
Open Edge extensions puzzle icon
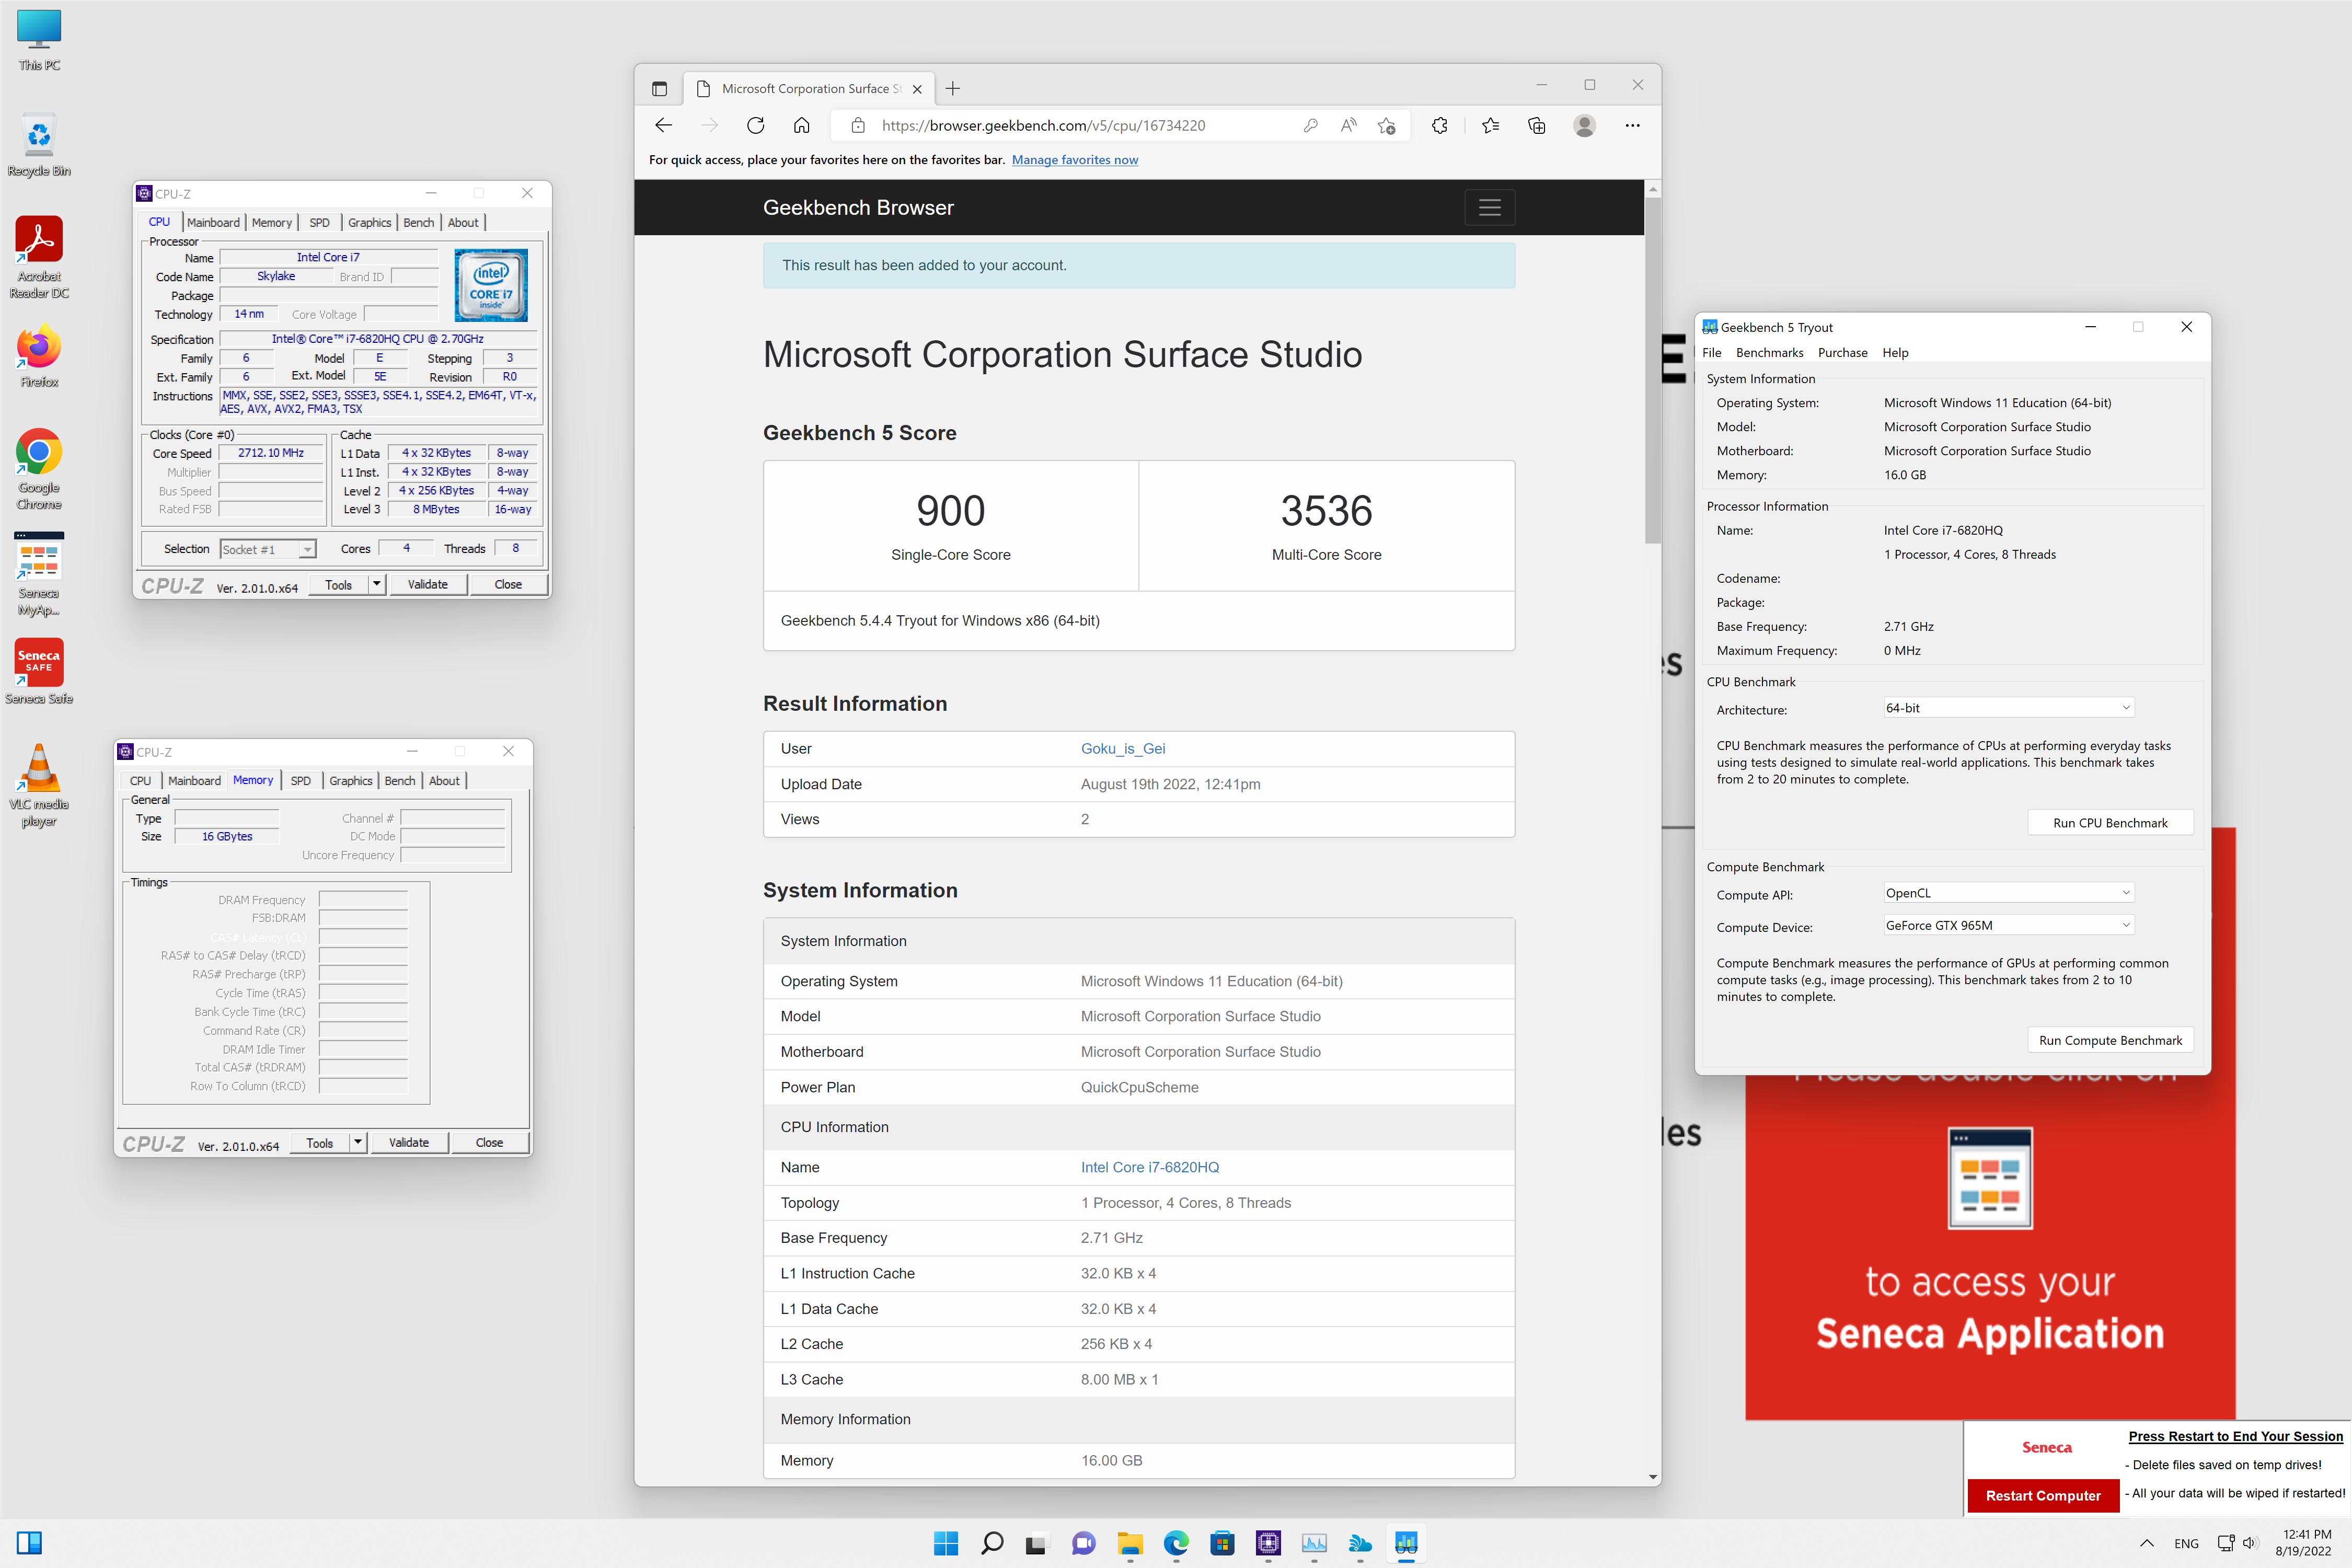coord(1440,125)
